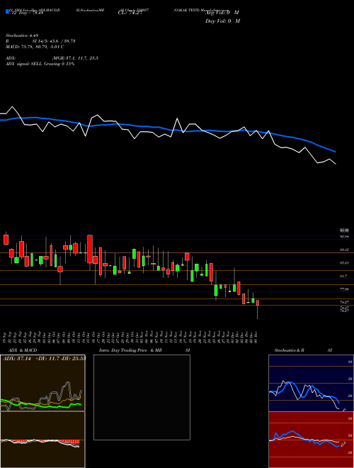Screen dimensions: 354x468
Task: Click the blue stochastics line in navy panel
Action: [304, 391]
